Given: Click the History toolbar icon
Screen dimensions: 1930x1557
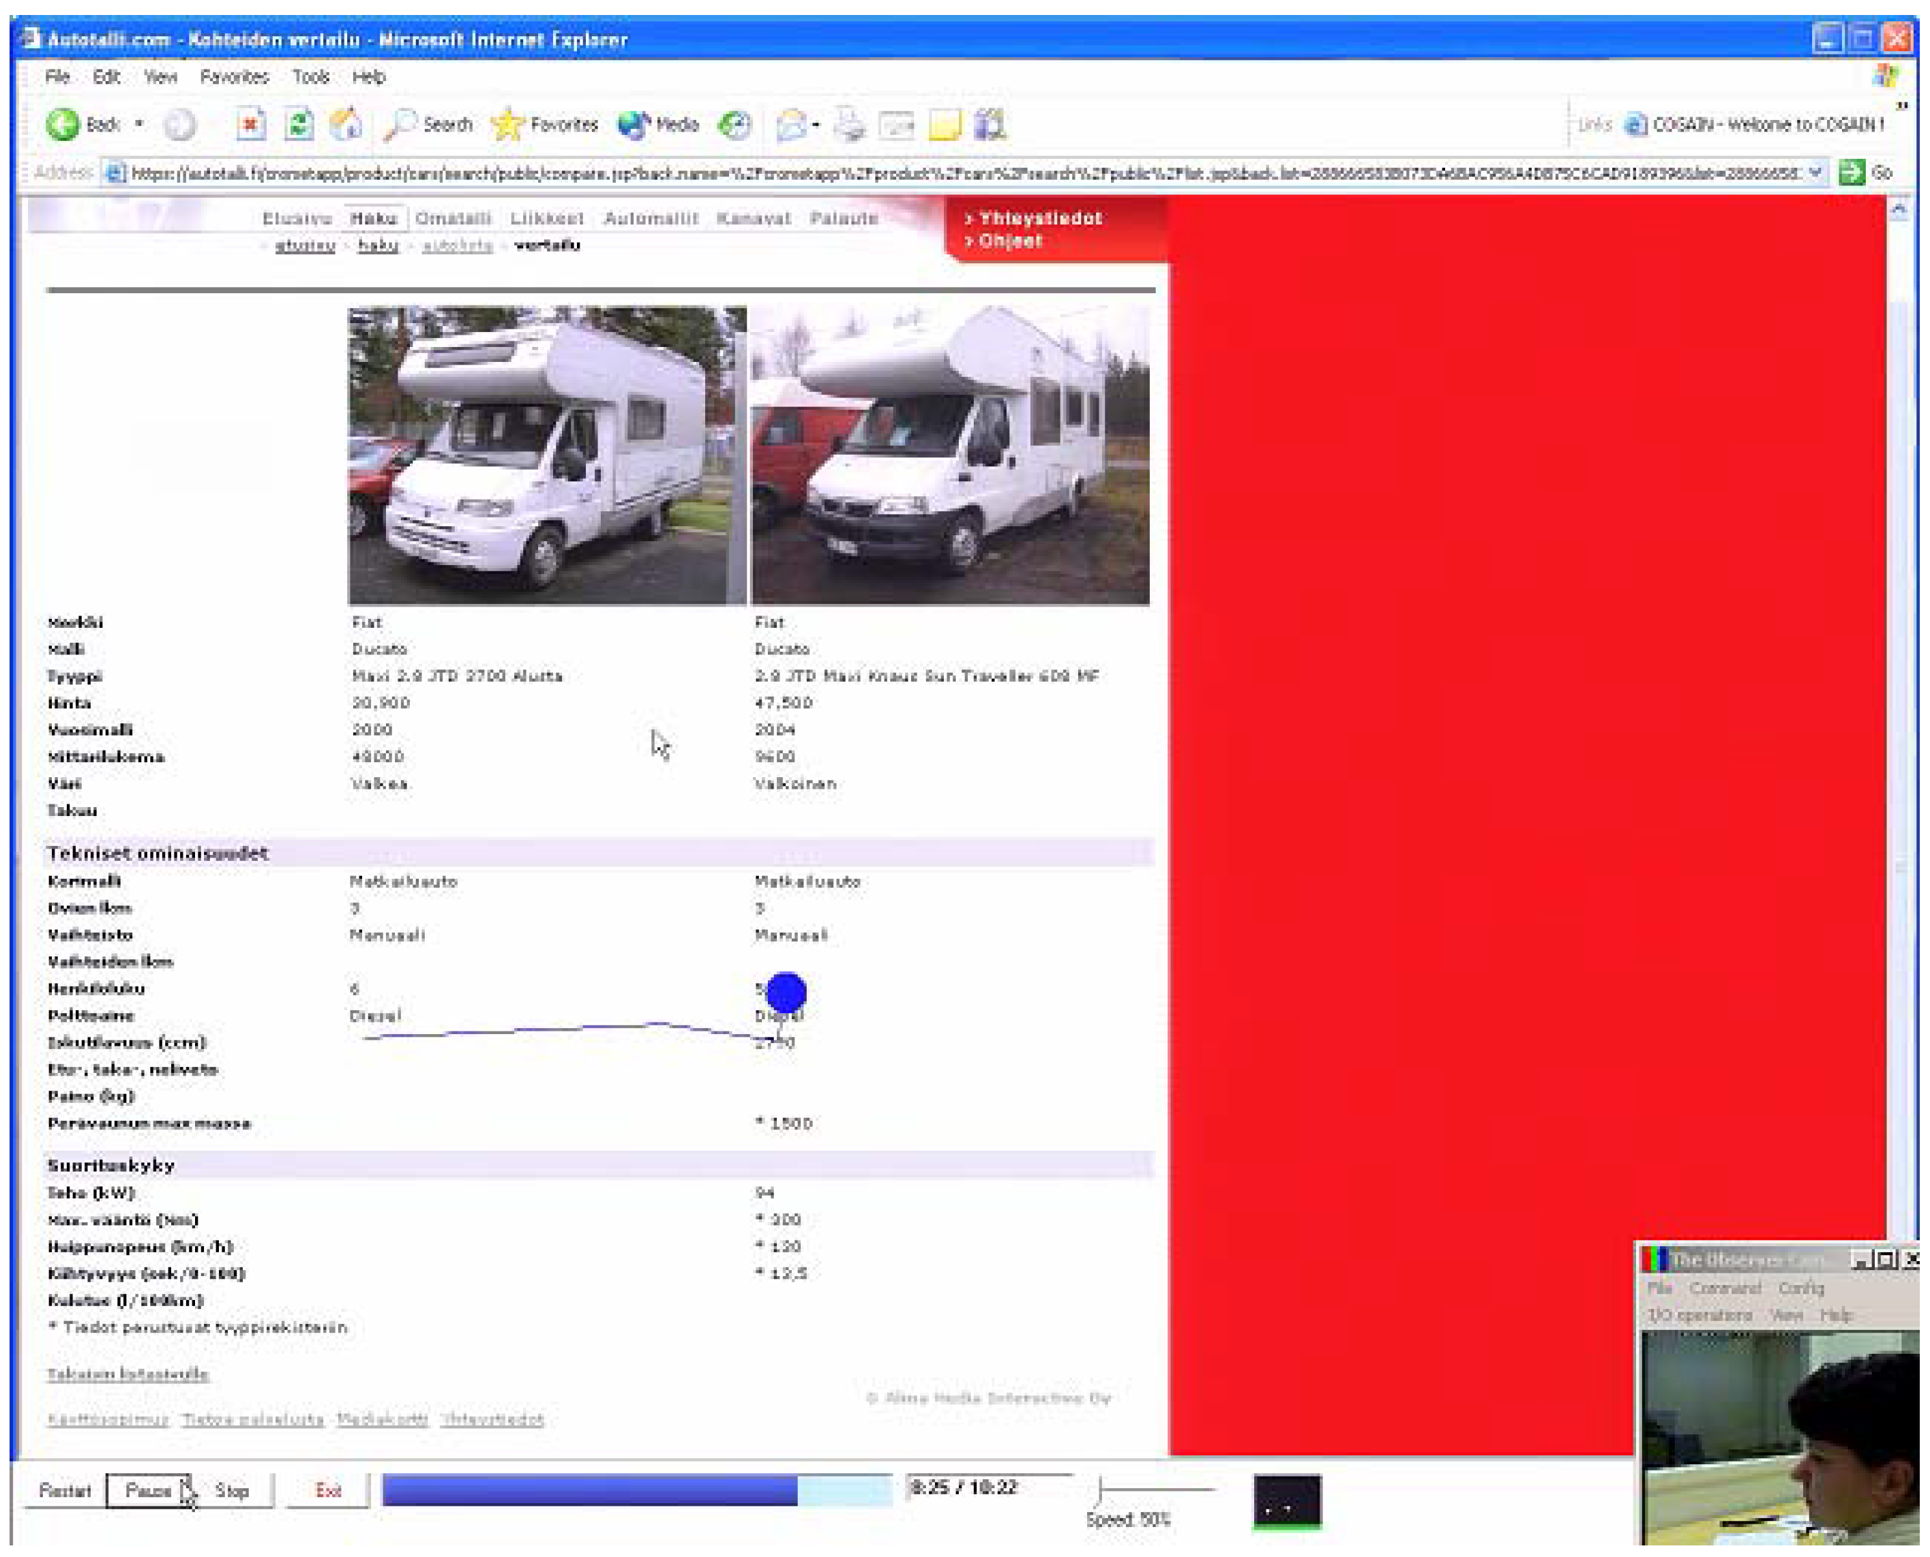Looking at the screenshot, I should click(735, 125).
